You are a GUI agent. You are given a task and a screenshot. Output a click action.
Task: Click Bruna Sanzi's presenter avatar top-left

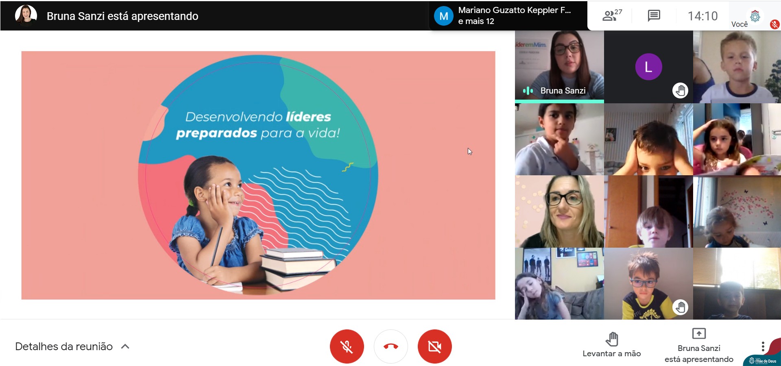tap(26, 15)
